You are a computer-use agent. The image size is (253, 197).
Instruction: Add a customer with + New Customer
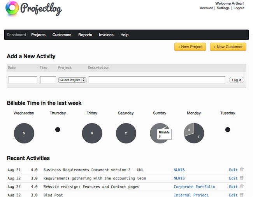coord(228,47)
